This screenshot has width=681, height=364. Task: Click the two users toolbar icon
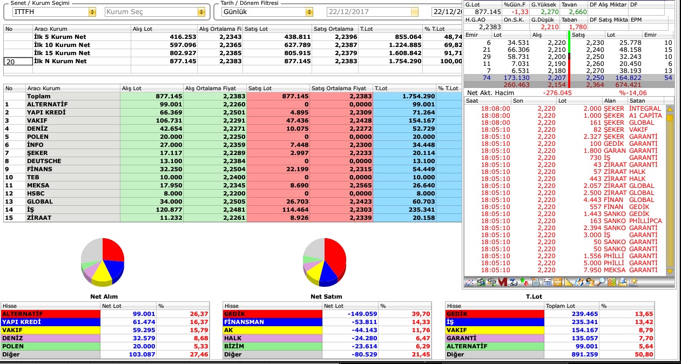coord(590,282)
